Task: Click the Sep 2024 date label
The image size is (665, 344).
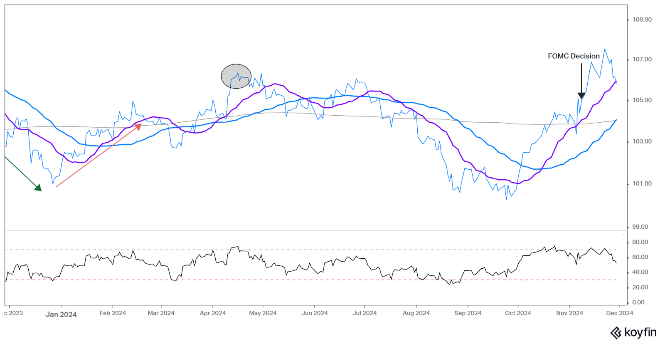Action: coord(468,313)
